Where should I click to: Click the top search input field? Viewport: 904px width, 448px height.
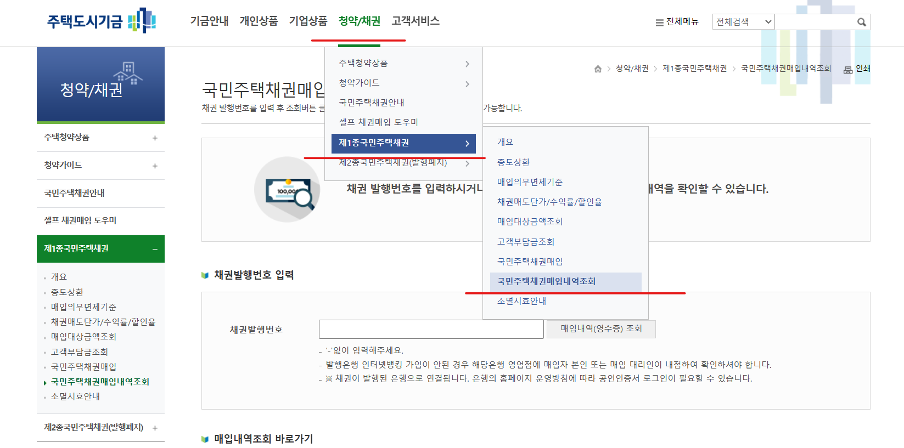point(815,22)
